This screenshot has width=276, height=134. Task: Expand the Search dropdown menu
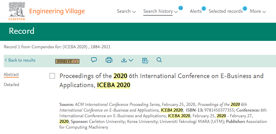(126, 11)
